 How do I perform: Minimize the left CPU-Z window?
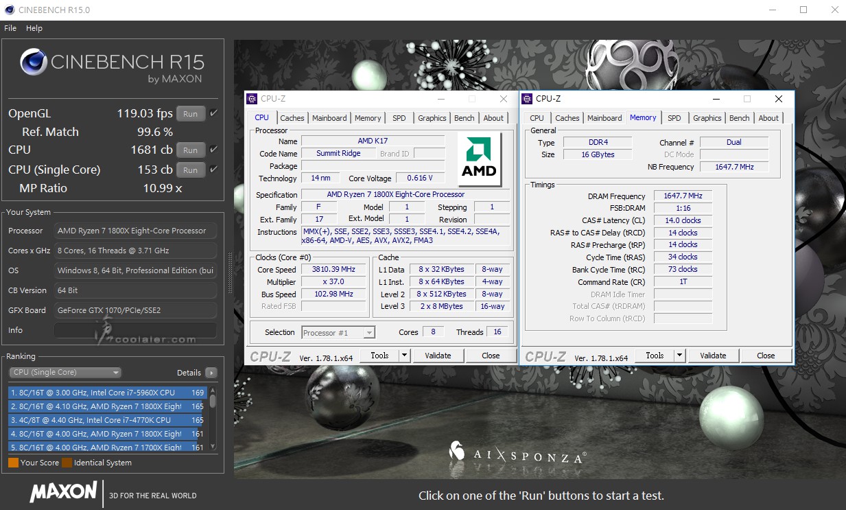[440, 99]
